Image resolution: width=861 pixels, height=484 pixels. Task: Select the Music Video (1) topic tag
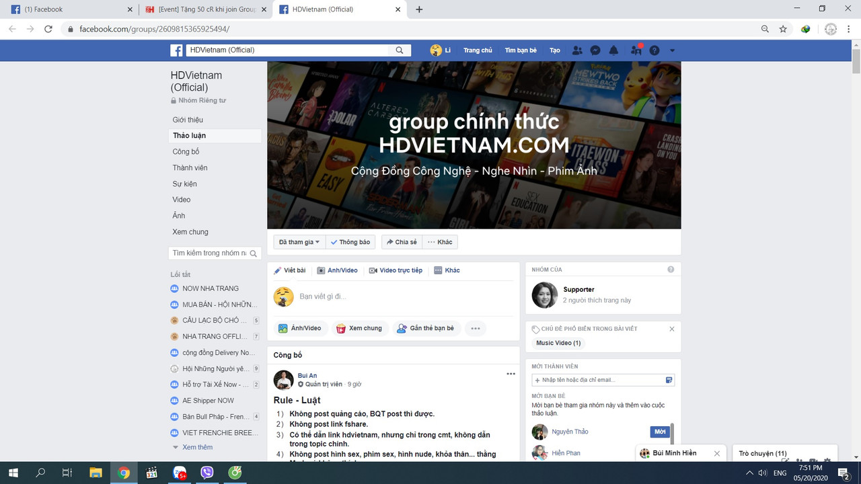click(558, 343)
